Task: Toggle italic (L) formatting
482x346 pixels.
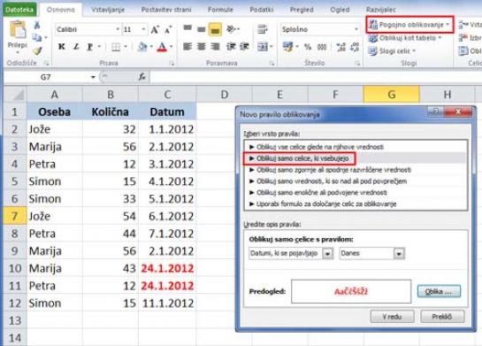Action: (x=76, y=47)
